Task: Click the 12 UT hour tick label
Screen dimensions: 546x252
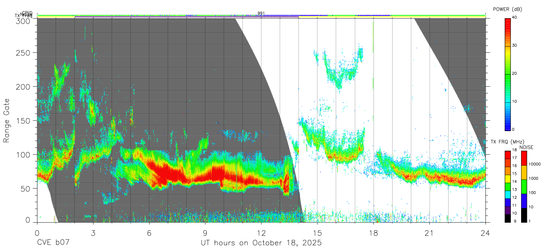Action: 261,233
